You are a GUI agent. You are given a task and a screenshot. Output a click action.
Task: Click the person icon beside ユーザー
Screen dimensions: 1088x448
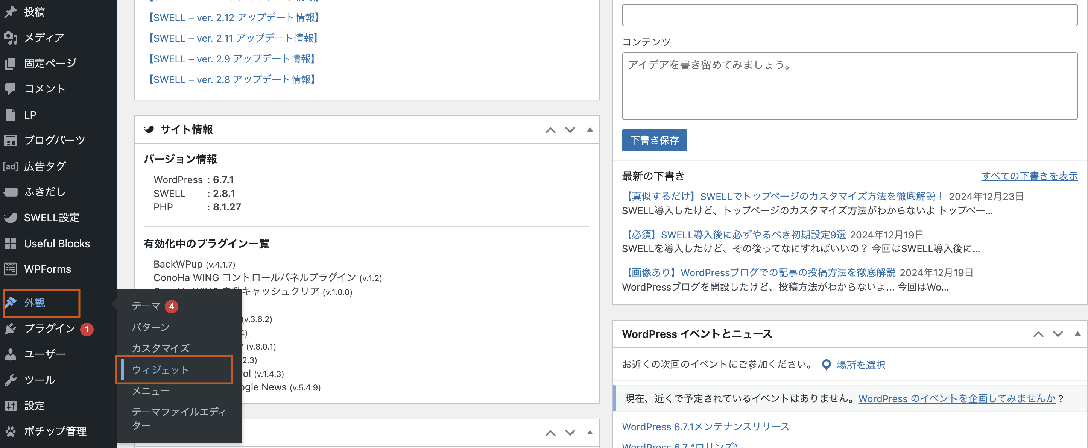click(11, 354)
